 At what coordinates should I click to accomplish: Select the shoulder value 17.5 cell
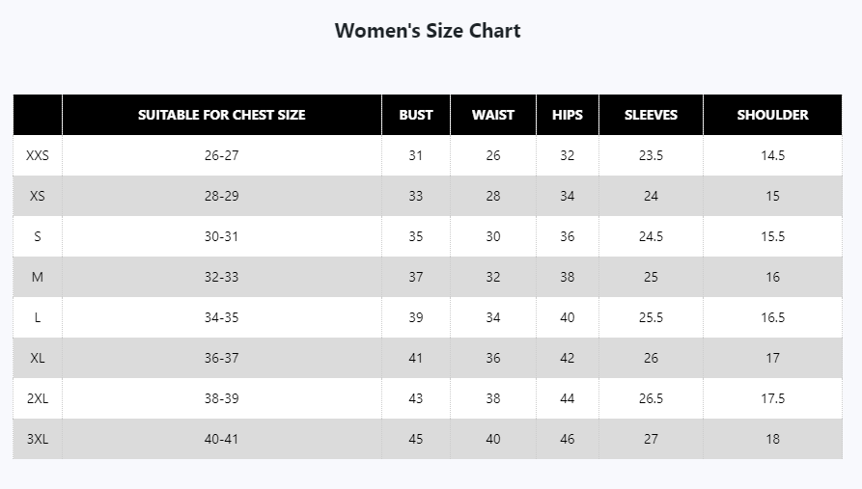tap(772, 398)
